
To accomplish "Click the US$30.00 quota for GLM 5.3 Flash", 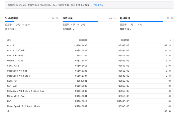I will 124,50.
